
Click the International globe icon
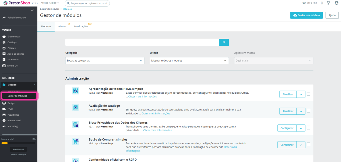coord(4,120)
